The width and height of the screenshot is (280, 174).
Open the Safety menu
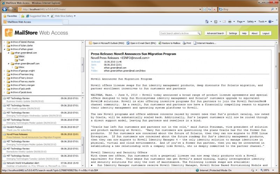pyautogui.click(x=251, y=22)
